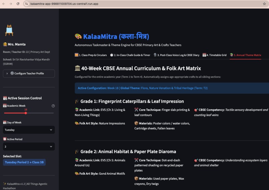Reload the page with the refresh icon
Viewport: 269px width, 190px height.
pos(18,4)
